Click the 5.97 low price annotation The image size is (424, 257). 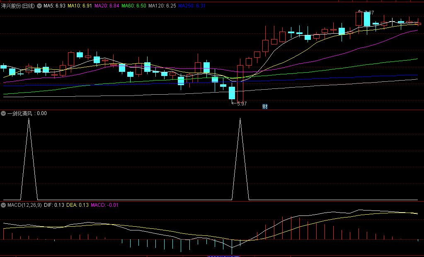[242, 104]
